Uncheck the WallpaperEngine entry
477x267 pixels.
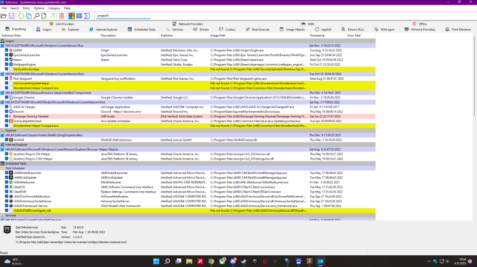pos(6,65)
